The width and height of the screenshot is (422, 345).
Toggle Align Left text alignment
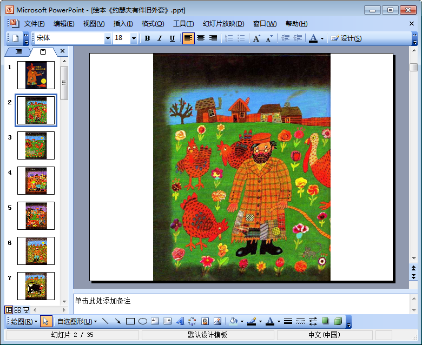click(188, 38)
